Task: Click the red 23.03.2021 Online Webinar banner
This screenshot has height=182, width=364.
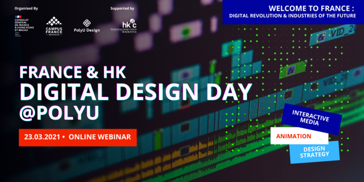Action: click(x=78, y=137)
